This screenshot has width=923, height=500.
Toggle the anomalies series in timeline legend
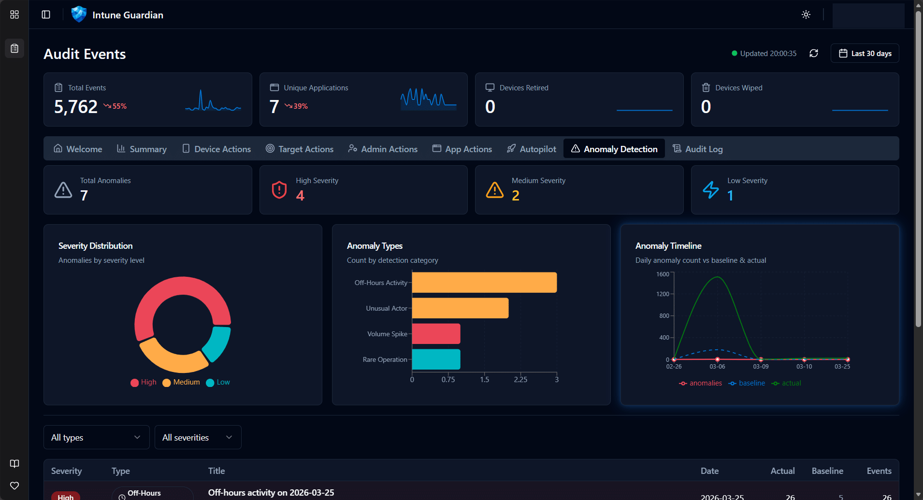coord(700,383)
